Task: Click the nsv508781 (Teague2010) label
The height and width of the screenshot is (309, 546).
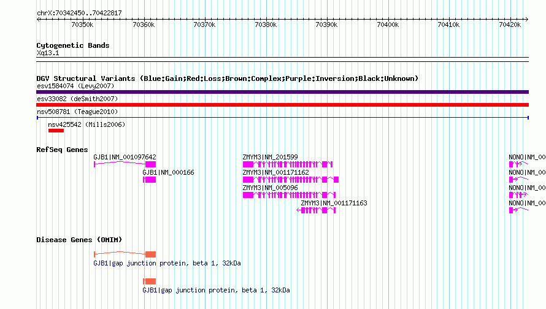Action: tap(77, 112)
